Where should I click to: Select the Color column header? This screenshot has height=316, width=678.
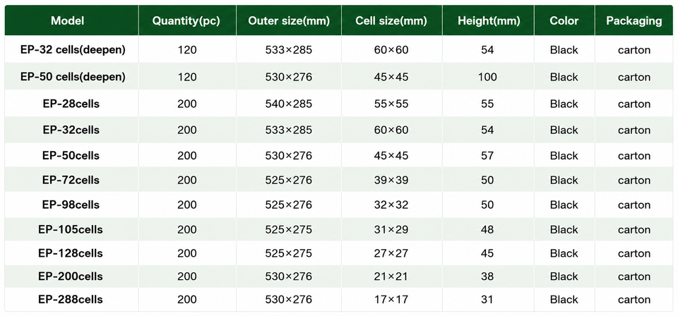564,20
